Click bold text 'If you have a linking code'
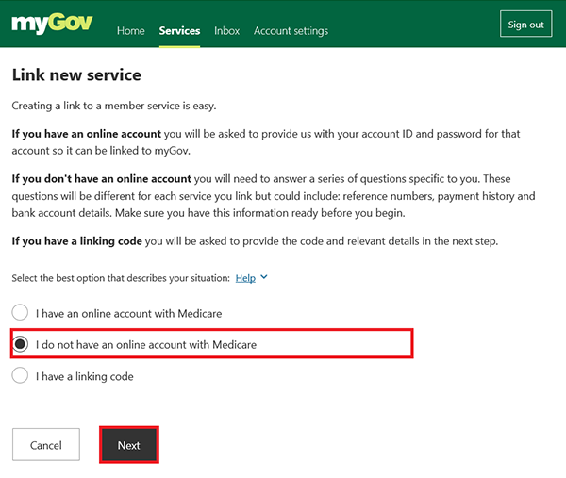This screenshot has width=566, height=478. 77,241
